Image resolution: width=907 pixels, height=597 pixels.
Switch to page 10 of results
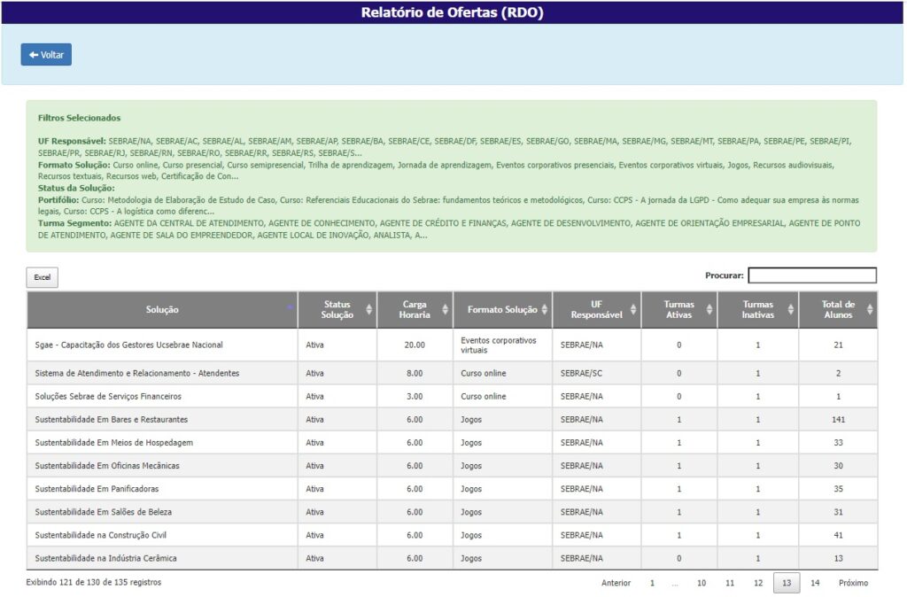[701, 583]
